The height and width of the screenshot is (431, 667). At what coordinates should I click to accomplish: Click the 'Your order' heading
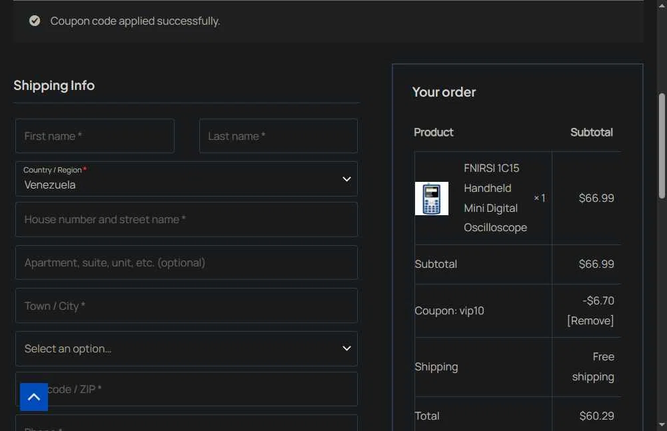[444, 92]
